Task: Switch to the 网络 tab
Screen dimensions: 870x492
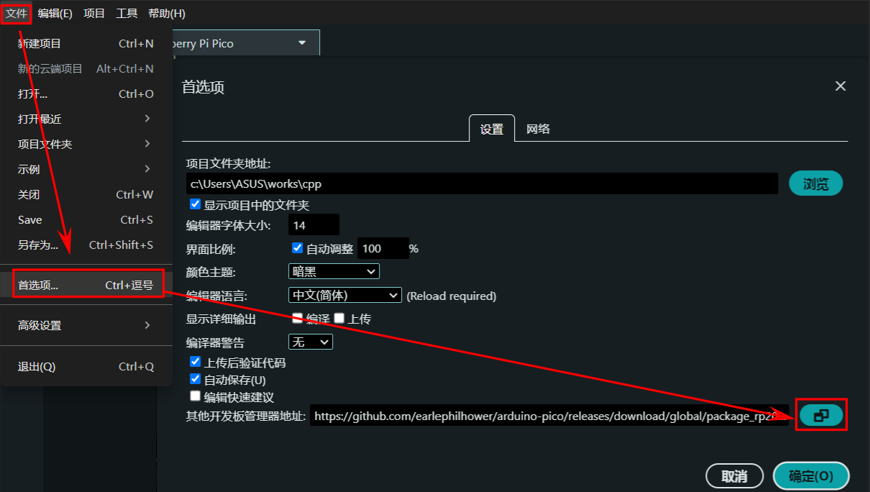Action: pos(539,129)
